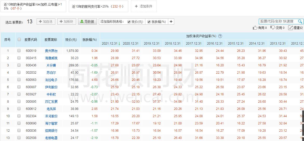Toggle the 涨跌幅(%) indicator checkbox
This screenshot has height=141, width=304.
(149, 22)
